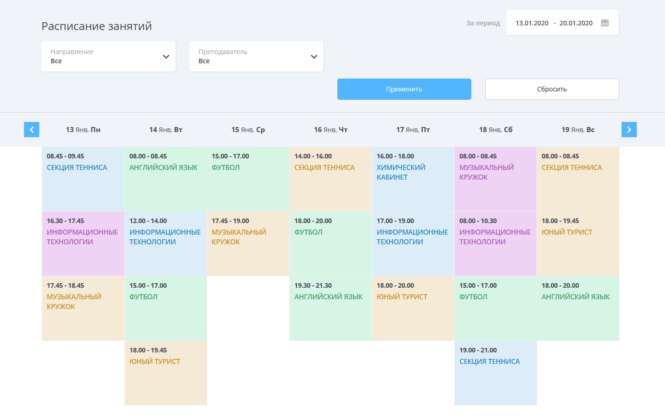
Task: Go to next week with right arrow
Action: pos(629,130)
